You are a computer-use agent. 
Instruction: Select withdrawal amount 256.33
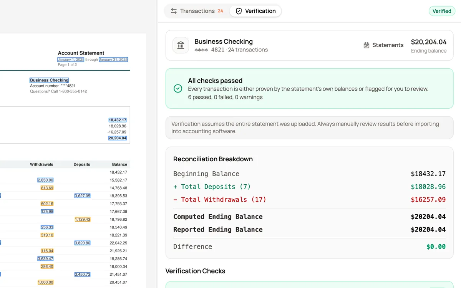[47, 227]
